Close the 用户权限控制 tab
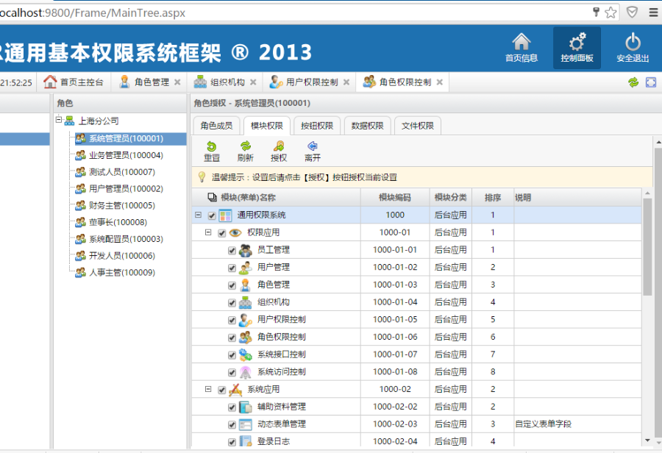Viewport: 662px width, 453px height. pos(346,82)
